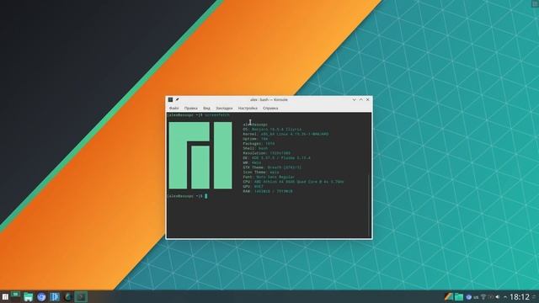539x303 pixels.
Task: Open the Настройка menu in Konsole
Action: [x=248, y=109]
